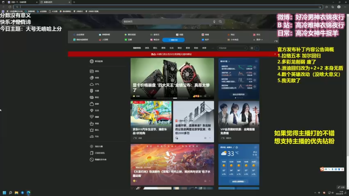Open the Youku quick link
Viewport: 349px width, 196px height.
179,35
